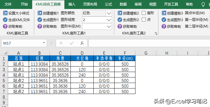Click cell 113.9384 in row 3
Viewport: 210px width, 107px height.
[x=39, y=69]
